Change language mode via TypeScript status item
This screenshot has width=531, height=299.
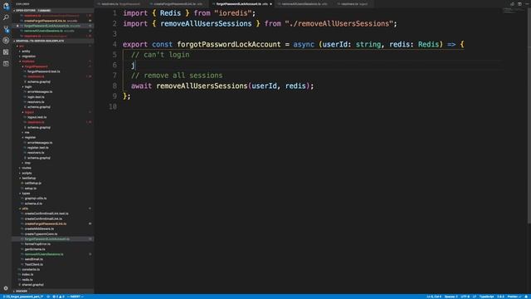(487, 297)
